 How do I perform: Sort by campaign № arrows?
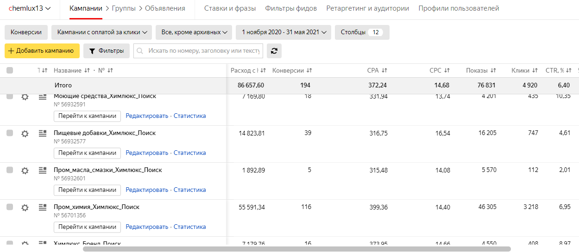coord(110,71)
